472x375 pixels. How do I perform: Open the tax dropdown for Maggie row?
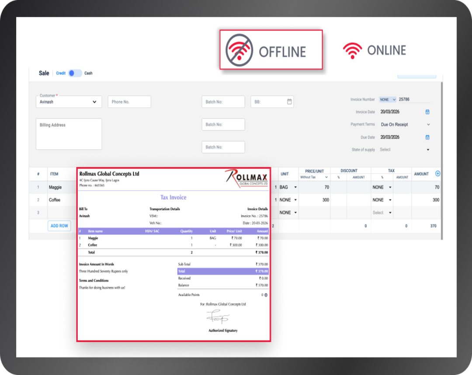click(382, 187)
